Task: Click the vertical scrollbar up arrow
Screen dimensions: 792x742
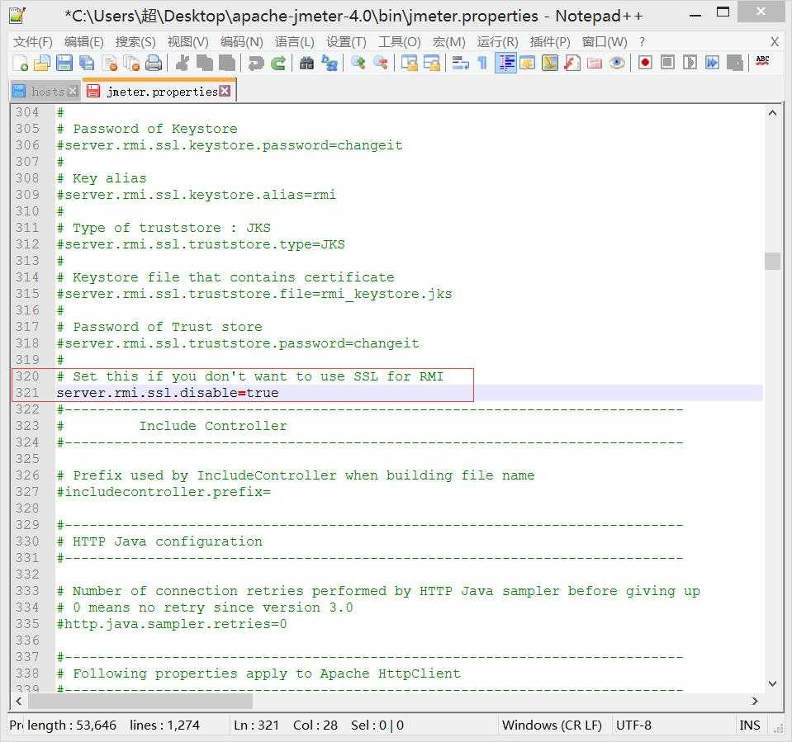Action: (772, 113)
